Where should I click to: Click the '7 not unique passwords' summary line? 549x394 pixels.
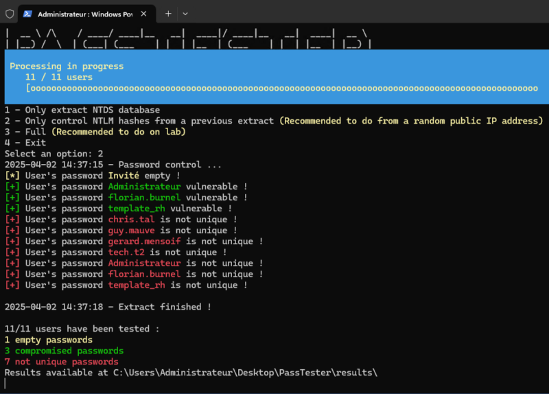61,362
